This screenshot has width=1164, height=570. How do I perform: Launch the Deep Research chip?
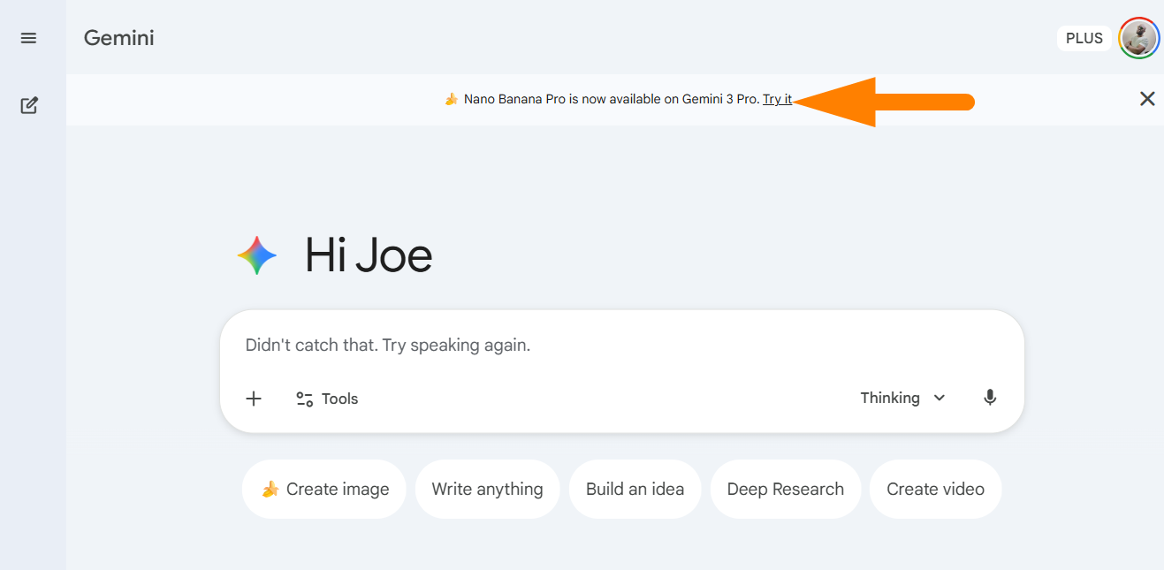(785, 489)
